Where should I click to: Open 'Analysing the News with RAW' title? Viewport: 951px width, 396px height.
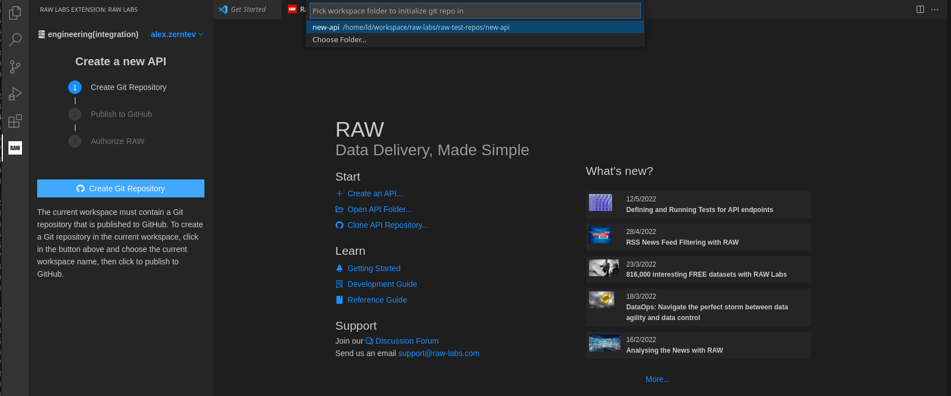[675, 350]
